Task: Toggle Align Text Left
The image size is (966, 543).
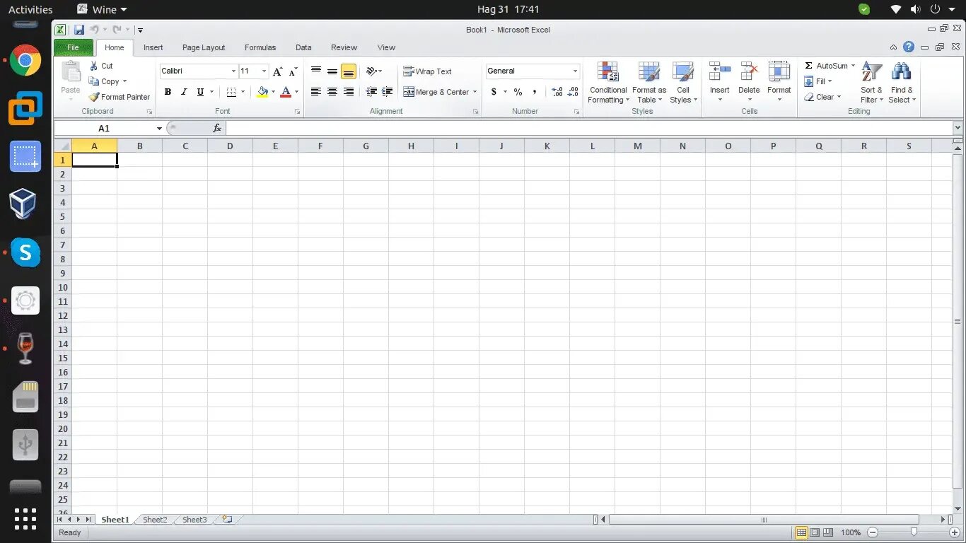Action: (x=316, y=92)
